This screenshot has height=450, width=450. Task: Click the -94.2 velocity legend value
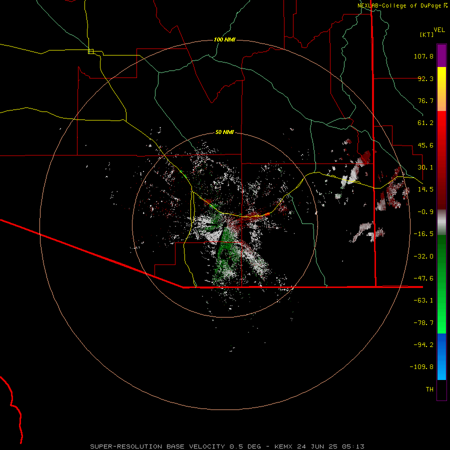[423, 344]
